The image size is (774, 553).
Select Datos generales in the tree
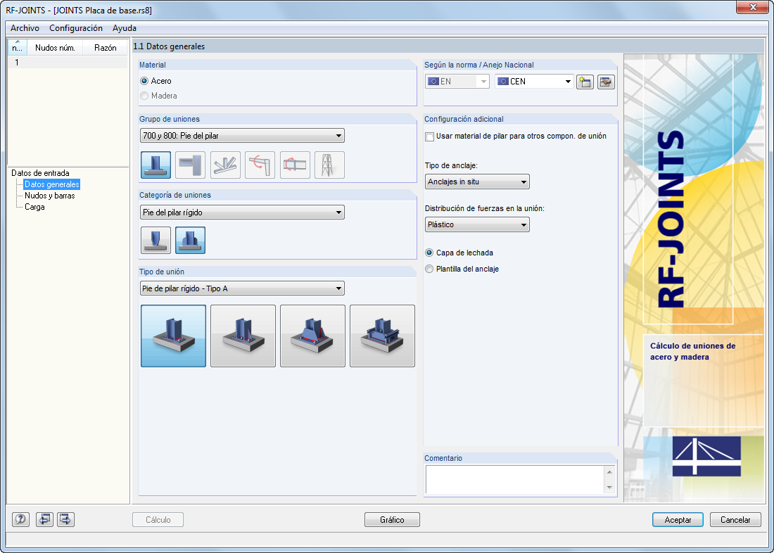[x=52, y=184]
